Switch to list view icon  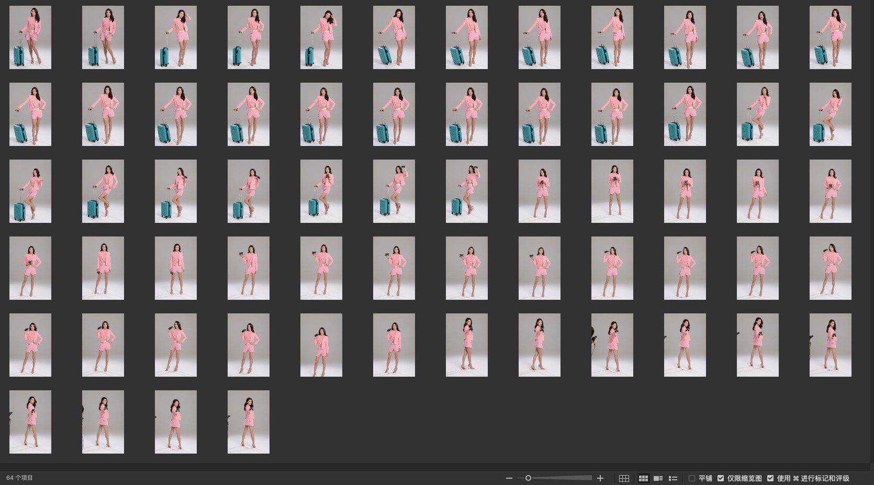pyautogui.click(x=673, y=478)
